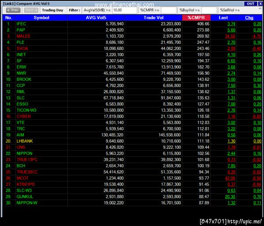The image size is (264, 226).
Task: Select the KTB01PD symbol
Action: (26, 184)
